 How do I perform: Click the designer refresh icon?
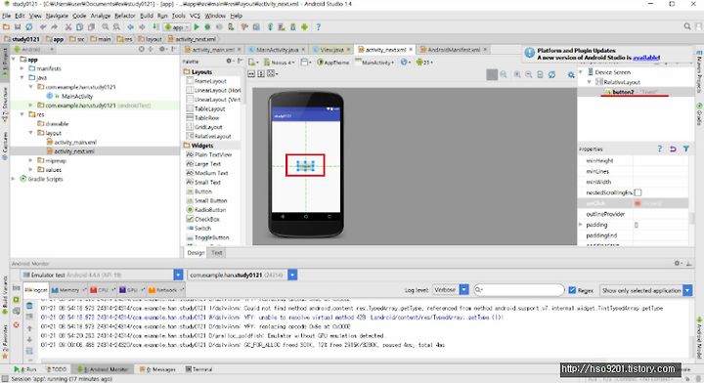(551, 75)
